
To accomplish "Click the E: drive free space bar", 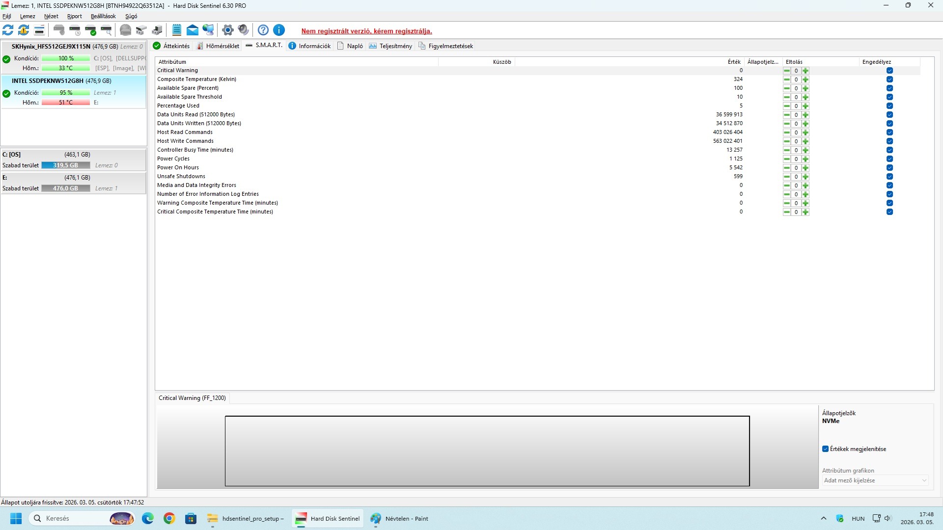I will point(66,188).
